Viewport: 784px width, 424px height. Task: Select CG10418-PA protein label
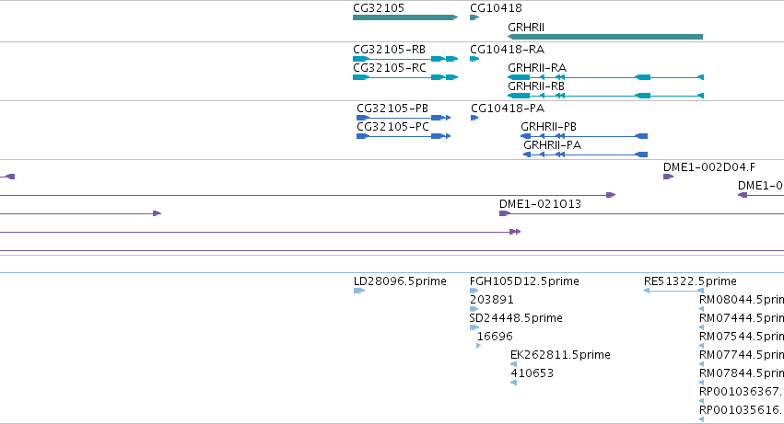tap(508, 109)
